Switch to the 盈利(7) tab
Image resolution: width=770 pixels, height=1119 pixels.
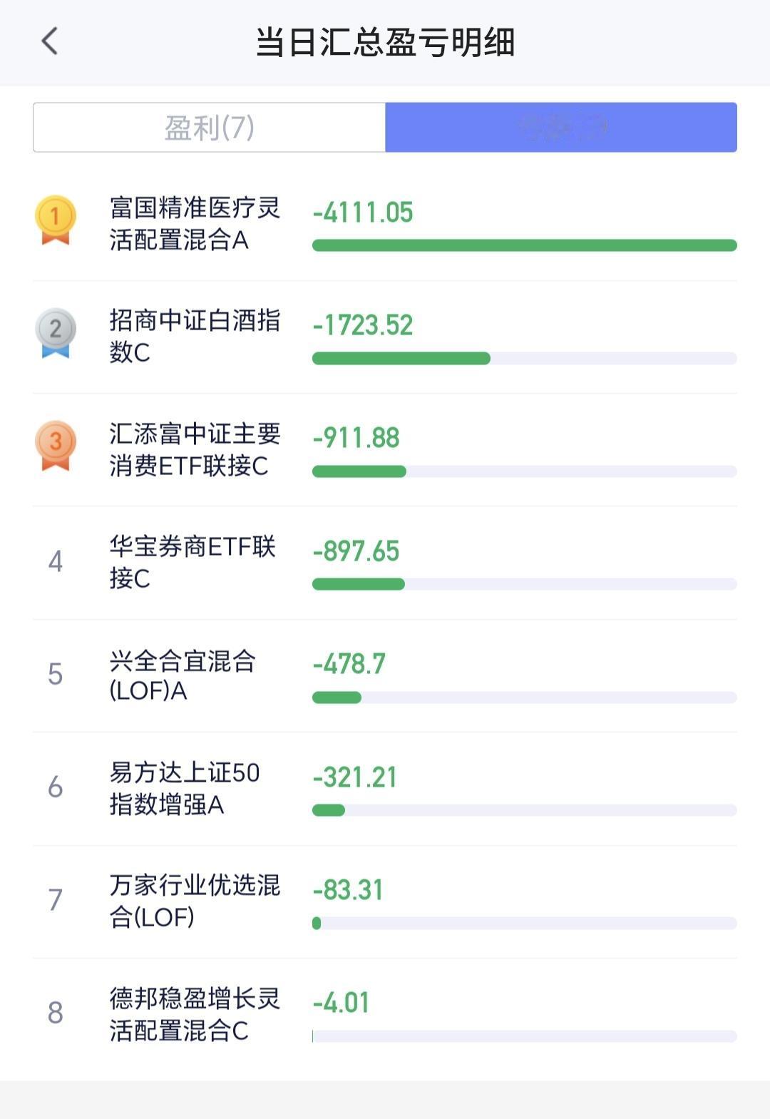click(x=209, y=128)
